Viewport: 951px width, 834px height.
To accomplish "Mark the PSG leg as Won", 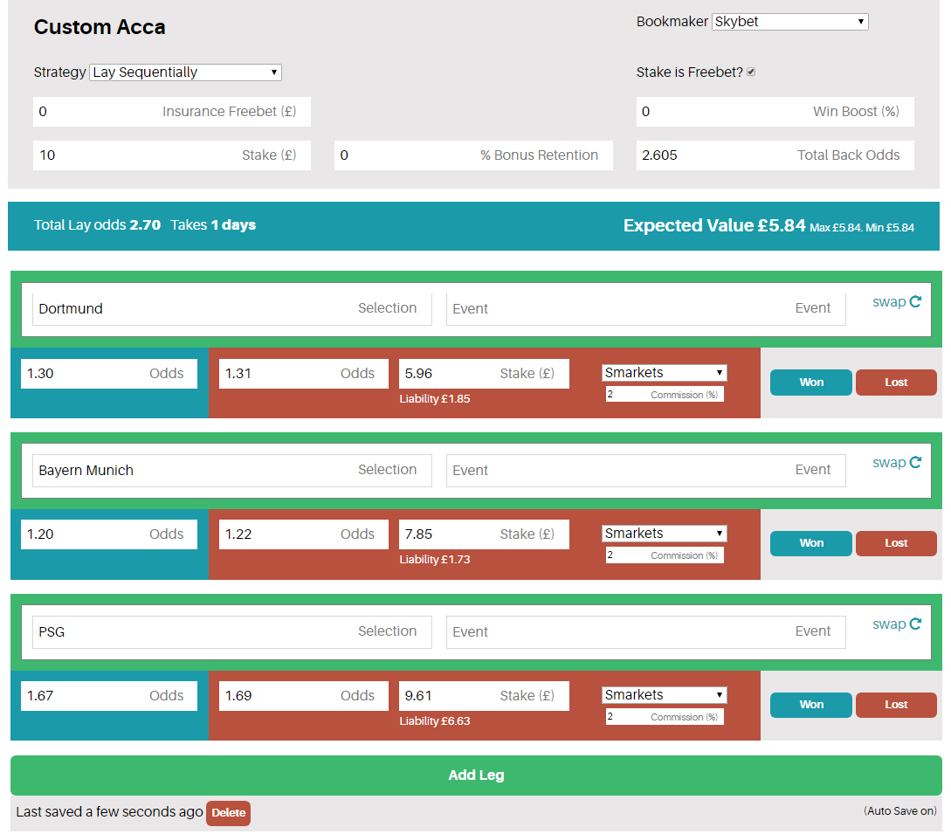I will tap(811, 704).
